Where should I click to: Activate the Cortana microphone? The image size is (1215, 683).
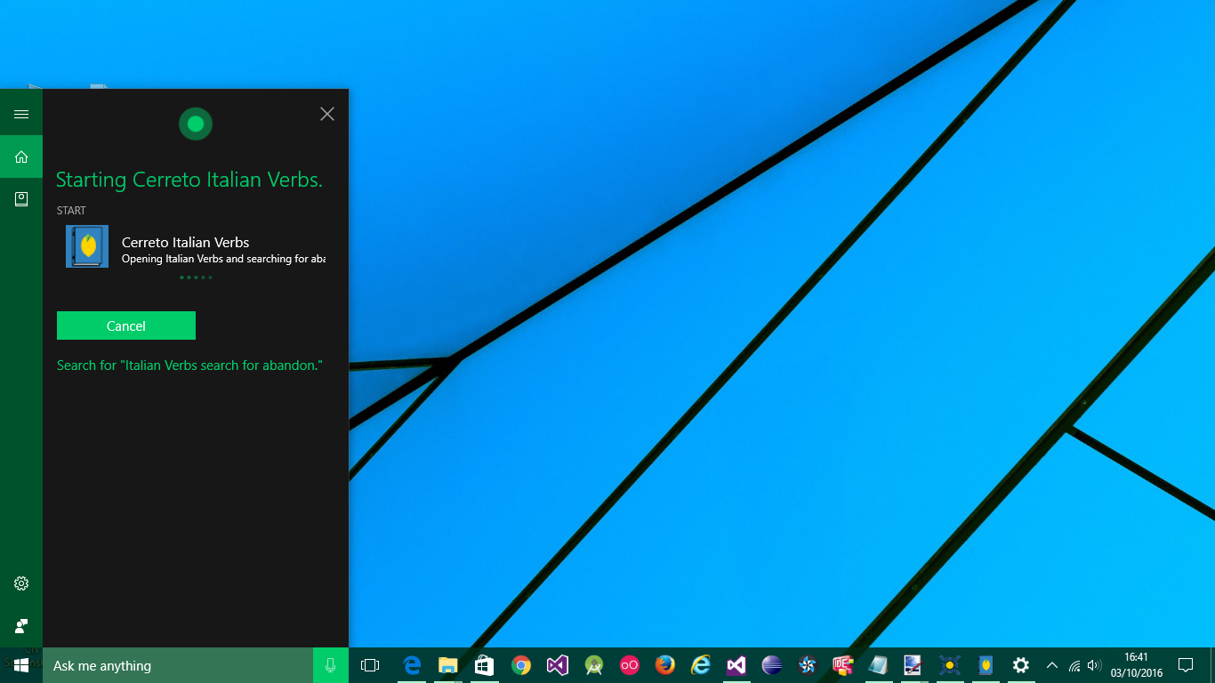point(331,665)
